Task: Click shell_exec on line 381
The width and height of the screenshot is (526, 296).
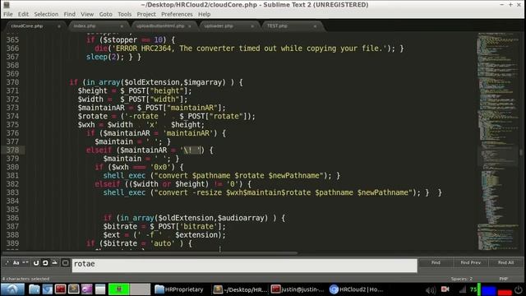Action: (124, 175)
